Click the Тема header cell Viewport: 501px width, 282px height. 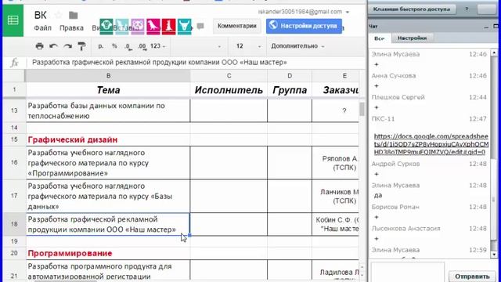point(108,90)
